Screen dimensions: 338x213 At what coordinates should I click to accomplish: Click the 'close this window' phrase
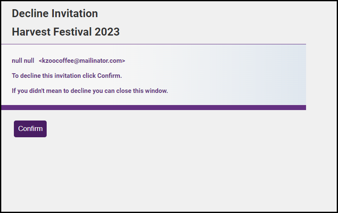(142, 91)
